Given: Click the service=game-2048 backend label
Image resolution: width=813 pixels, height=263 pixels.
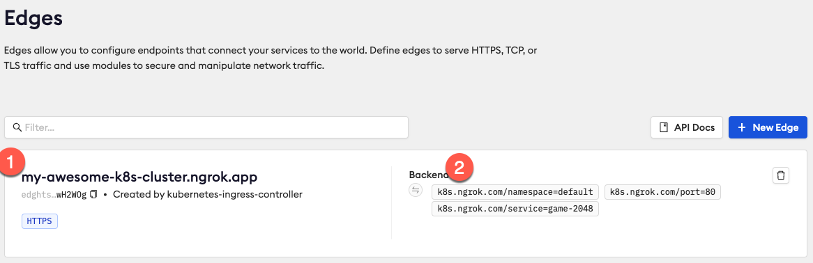Looking at the screenshot, I should click(x=515, y=209).
